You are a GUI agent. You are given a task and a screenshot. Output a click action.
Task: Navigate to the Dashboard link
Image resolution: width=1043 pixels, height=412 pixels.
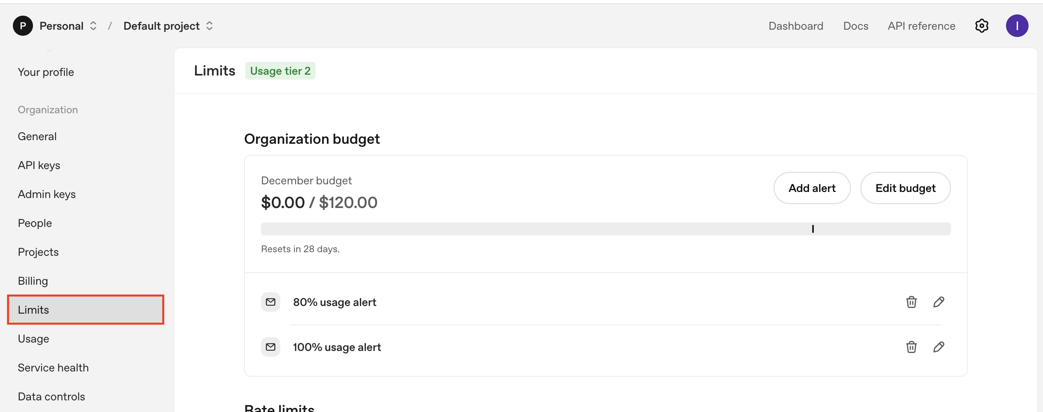tap(795, 26)
